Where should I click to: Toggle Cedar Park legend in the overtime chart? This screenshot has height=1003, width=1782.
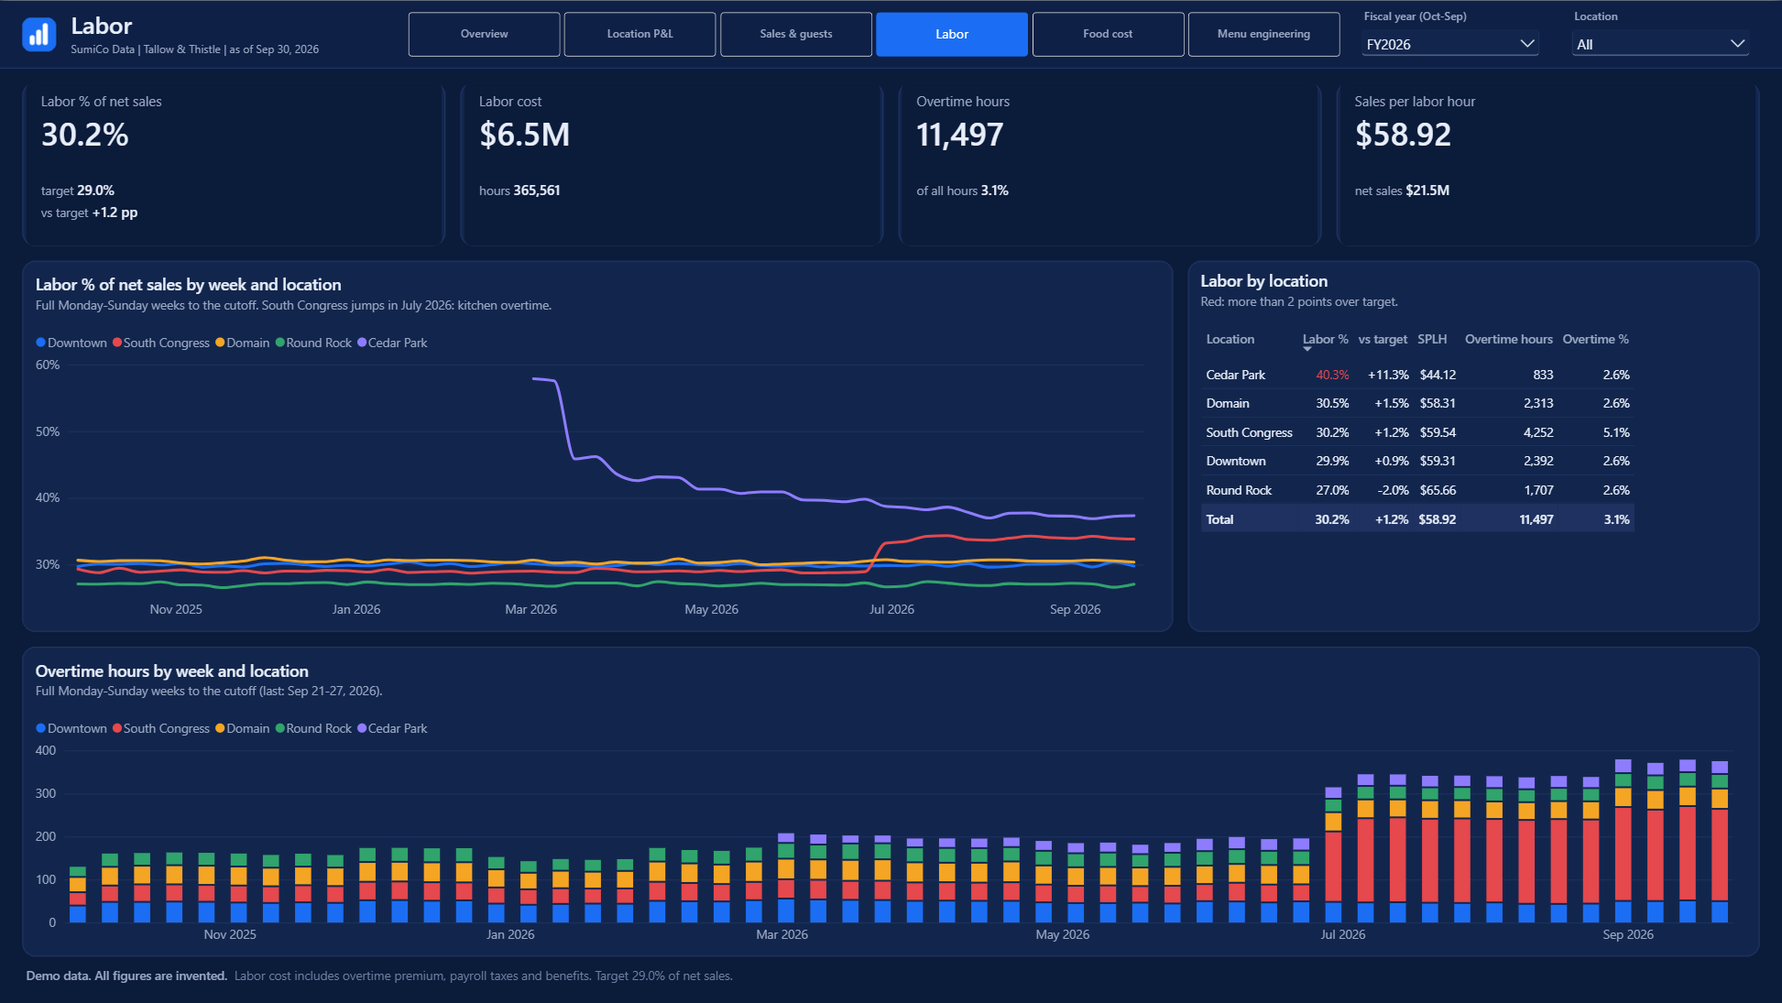(392, 728)
